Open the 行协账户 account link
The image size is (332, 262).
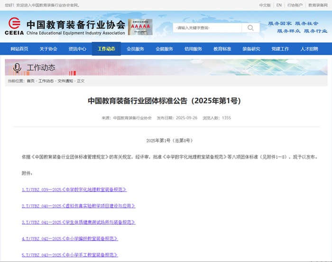pyautogui.click(x=295, y=5)
